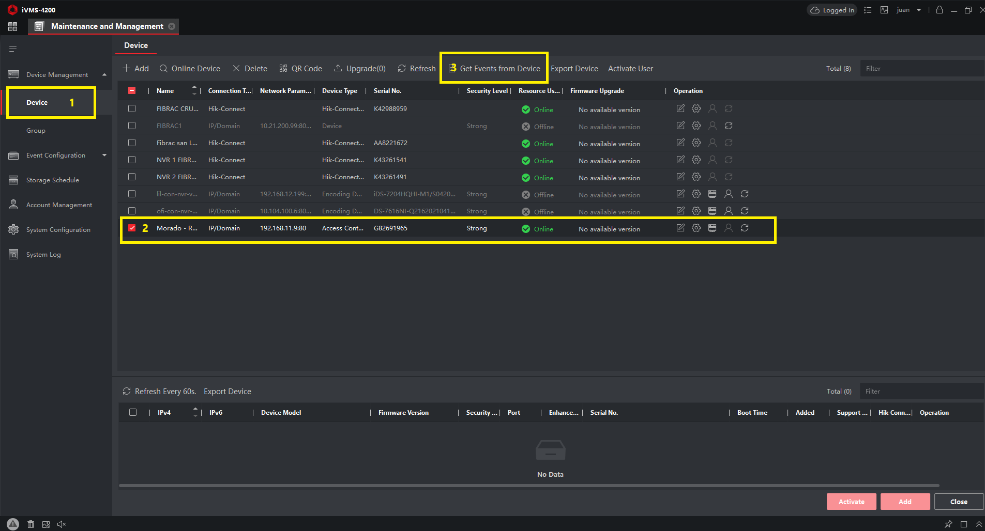This screenshot has width=985, height=531.
Task: Check the NVR 1 FIBR device checkbox
Action: coord(132,160)
